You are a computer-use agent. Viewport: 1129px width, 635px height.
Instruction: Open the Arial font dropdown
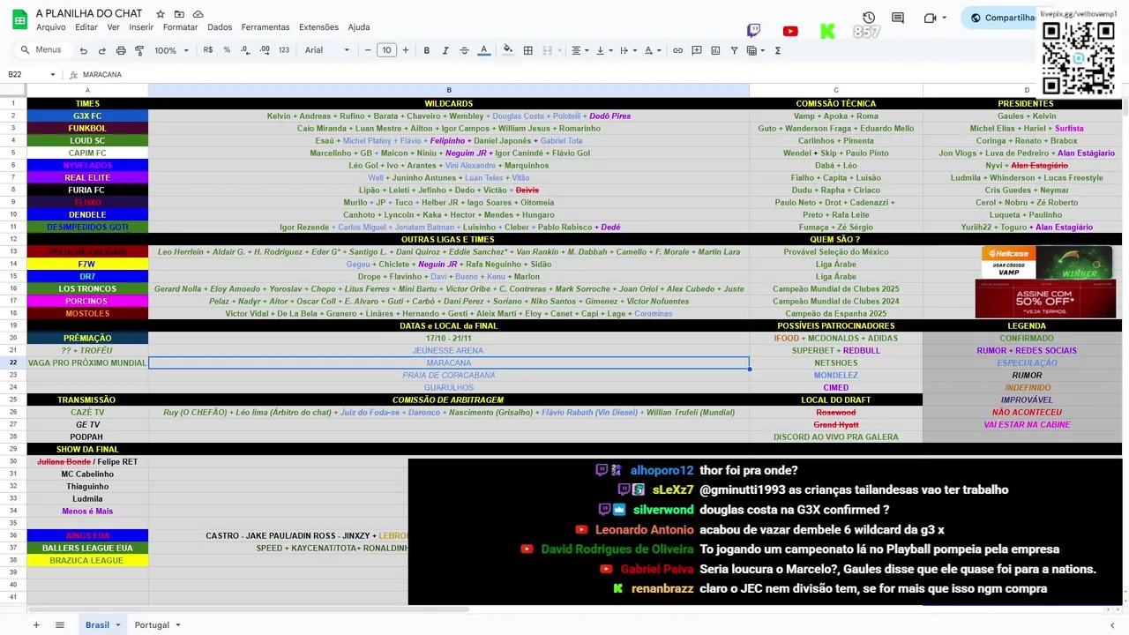tap(327, 50)
